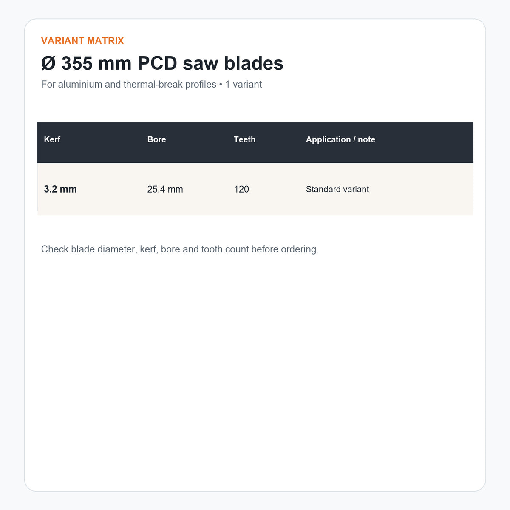
Task: Click the Bore column header
Action: (x=156, y=139)
